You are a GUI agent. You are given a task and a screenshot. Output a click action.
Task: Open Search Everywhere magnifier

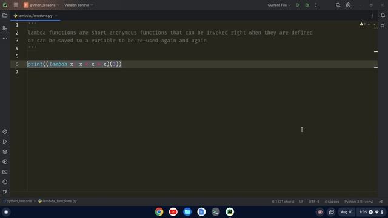(338, 5)
